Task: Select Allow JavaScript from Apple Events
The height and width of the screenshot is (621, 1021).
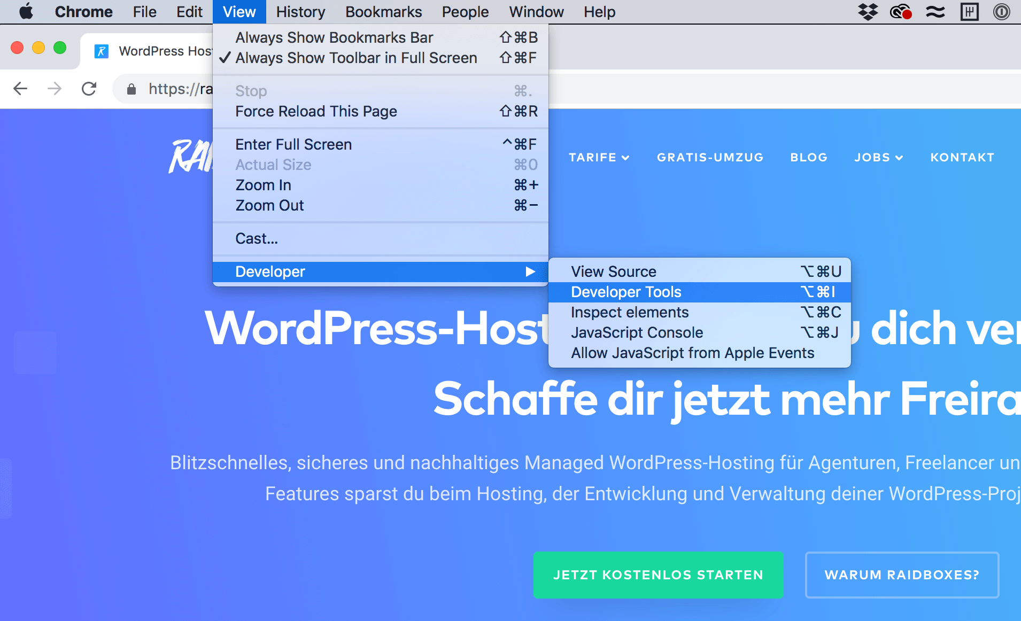Action: click(692, 353)
